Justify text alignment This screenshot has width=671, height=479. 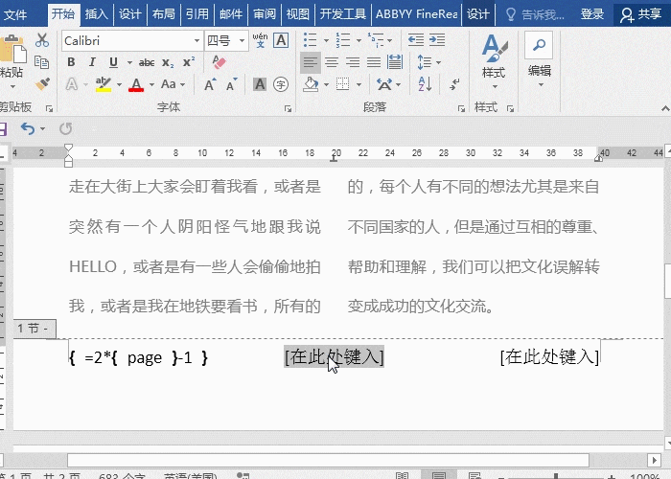[x=374, y=62]
